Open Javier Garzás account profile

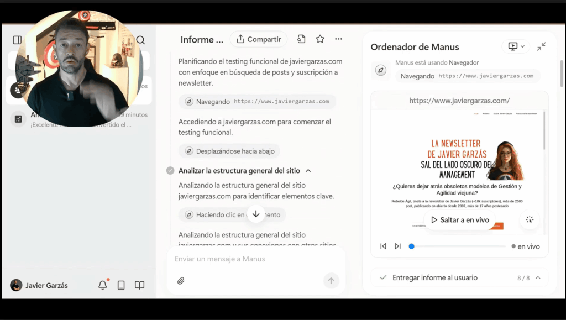pos(39,285)
